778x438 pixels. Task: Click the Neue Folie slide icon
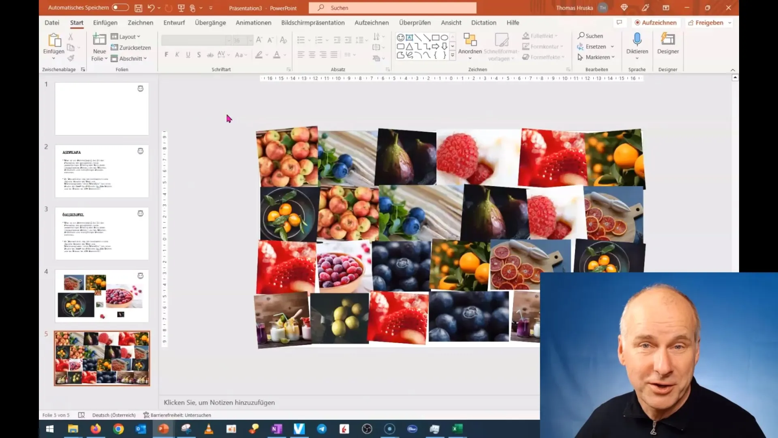99,40
